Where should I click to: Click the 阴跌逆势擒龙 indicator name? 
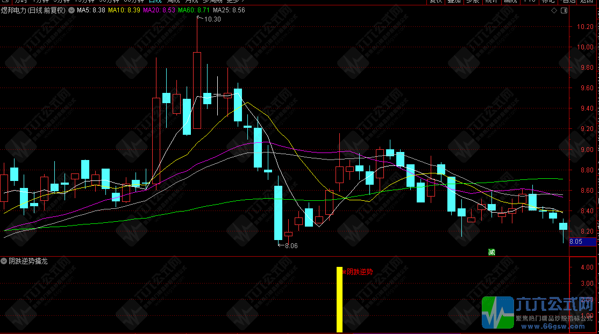pos(28,261)
